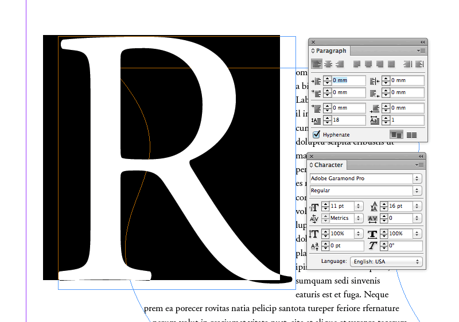Click the Align center paragraph icon
The width and height of the screenshot is (459, 322).
point(328,64)
